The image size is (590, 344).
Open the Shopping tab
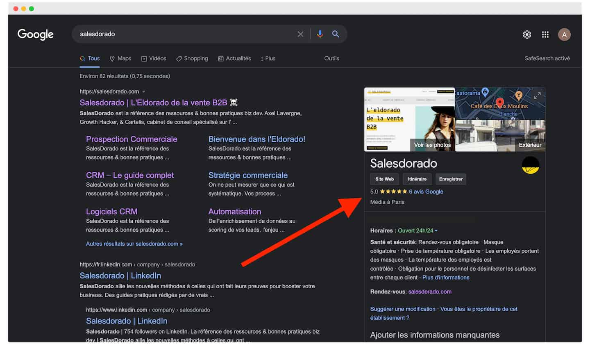point(192,59)
